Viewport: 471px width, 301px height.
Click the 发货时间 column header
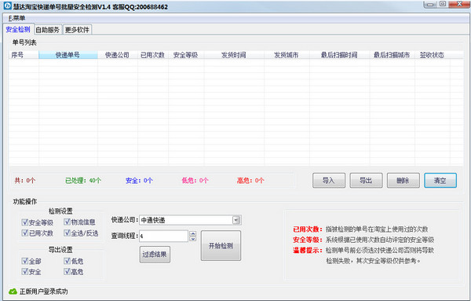tap(234, 55)
